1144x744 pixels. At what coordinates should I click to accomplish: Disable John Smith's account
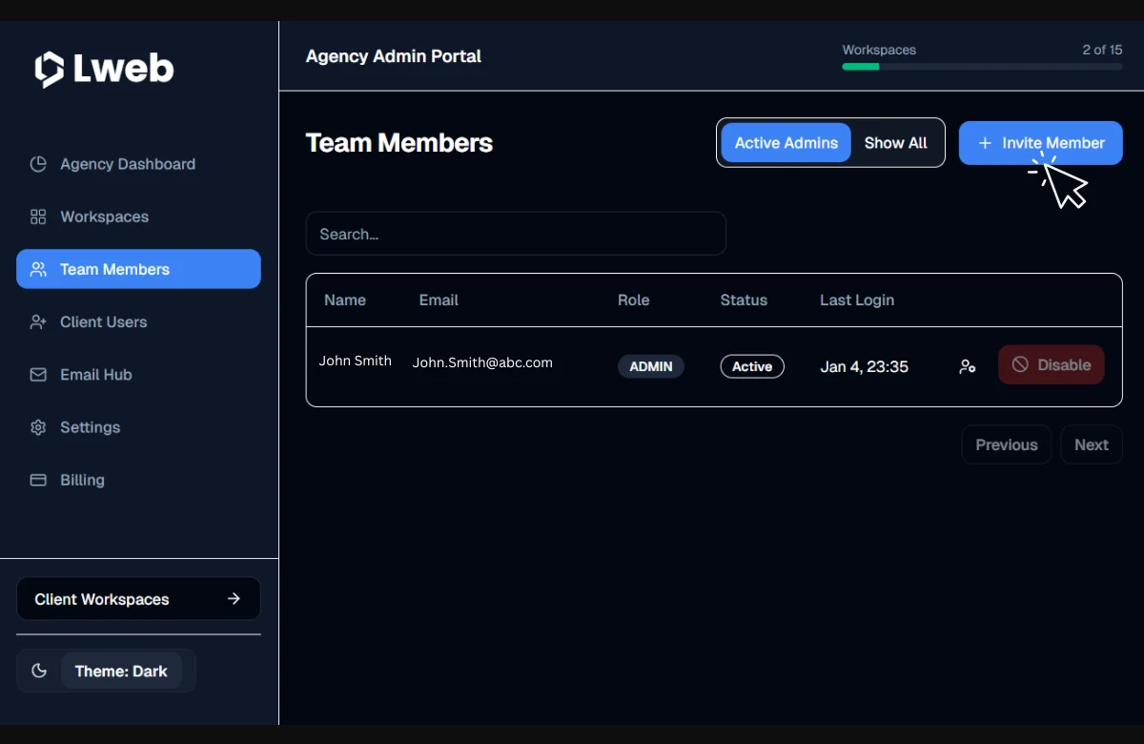(x=1052, y=364)
